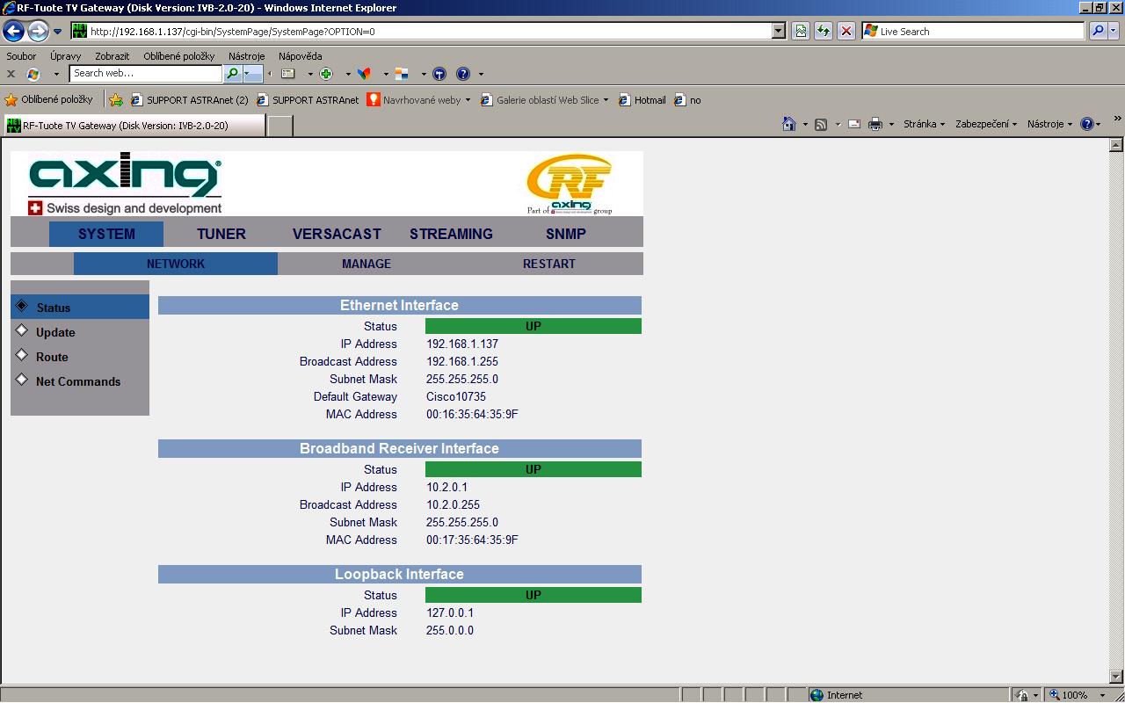
Task: Open the 'no' favorite link
Action: click(x=687, y=100)
